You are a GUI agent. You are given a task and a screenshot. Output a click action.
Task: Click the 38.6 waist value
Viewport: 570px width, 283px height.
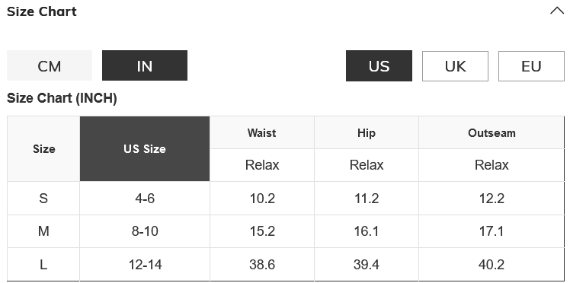click(261, 265)
